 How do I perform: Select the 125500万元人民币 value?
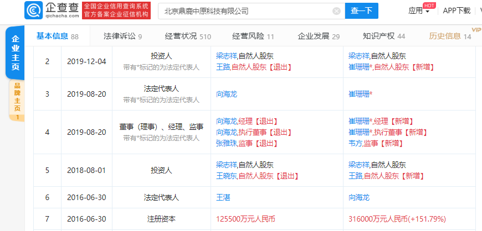pyautogui.click(x=245, y=219)
